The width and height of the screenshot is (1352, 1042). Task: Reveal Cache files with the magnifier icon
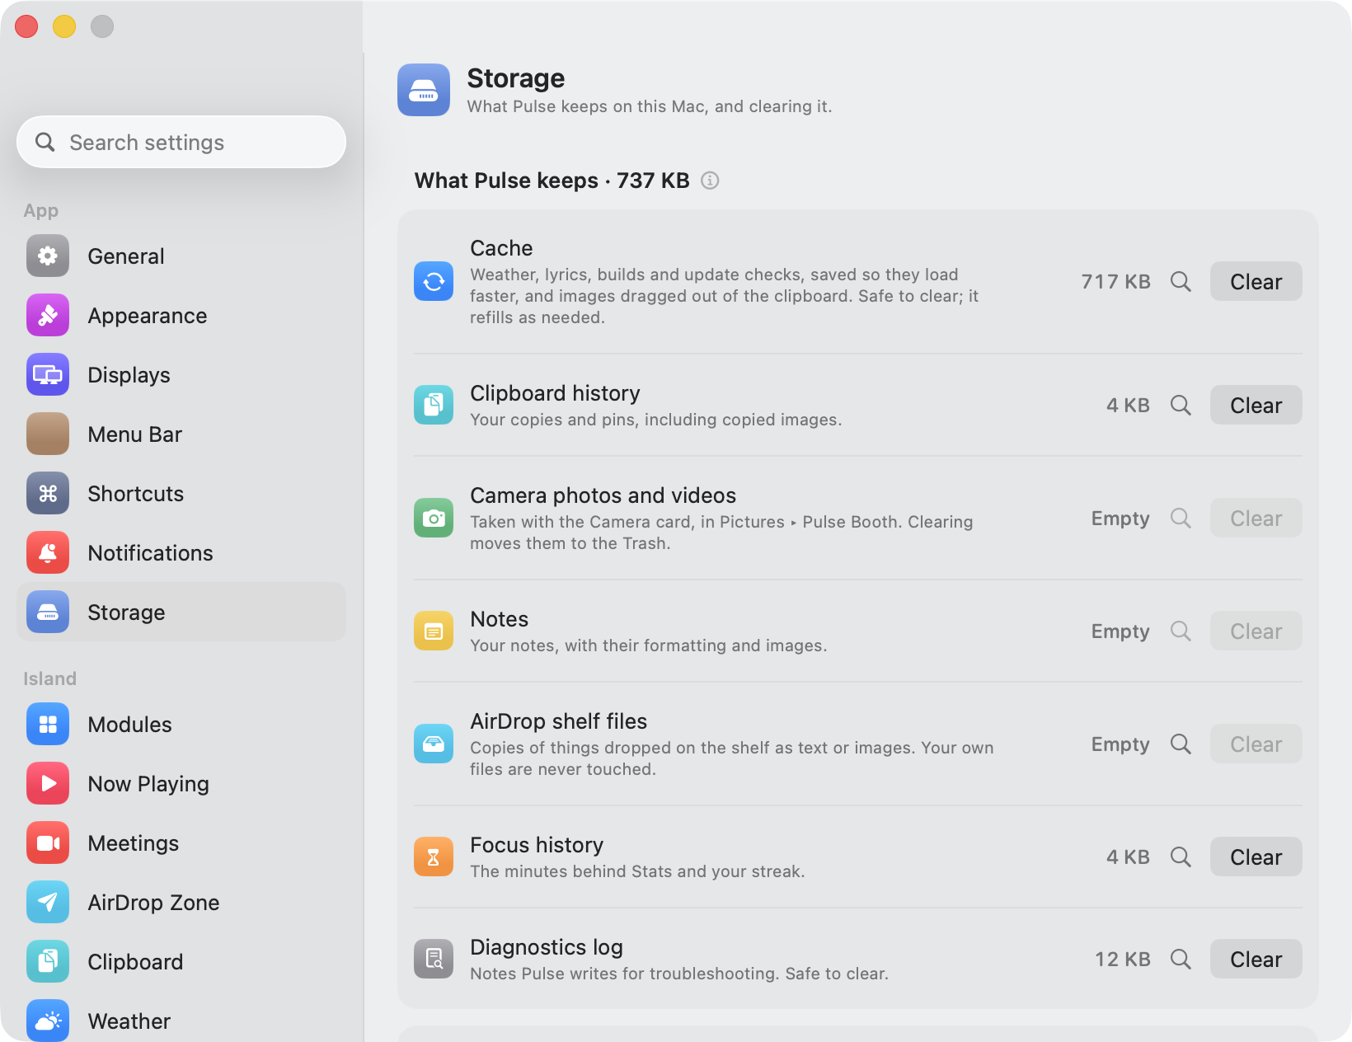pos(1181,281)
